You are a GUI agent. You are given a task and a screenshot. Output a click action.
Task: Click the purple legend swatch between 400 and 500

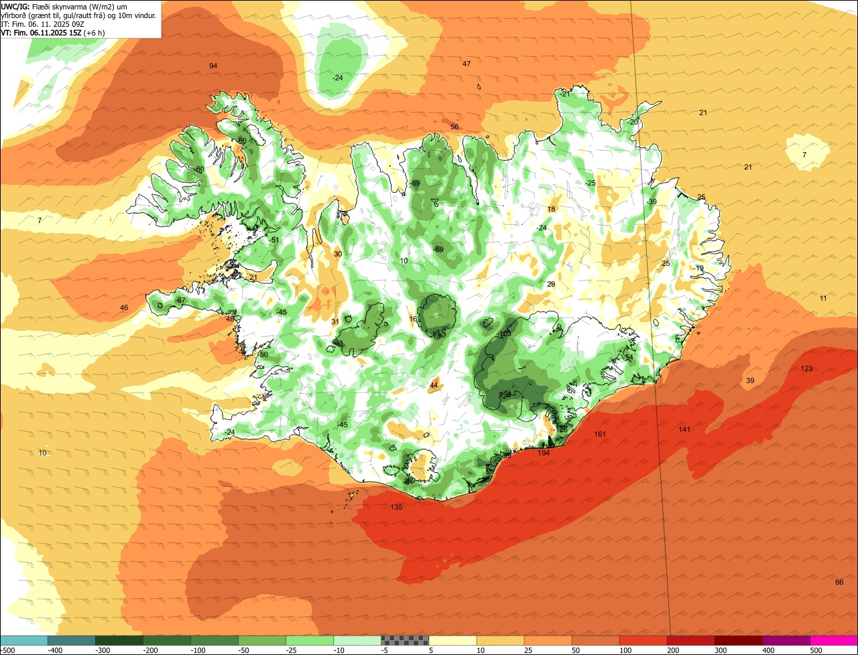click(786, 640)
